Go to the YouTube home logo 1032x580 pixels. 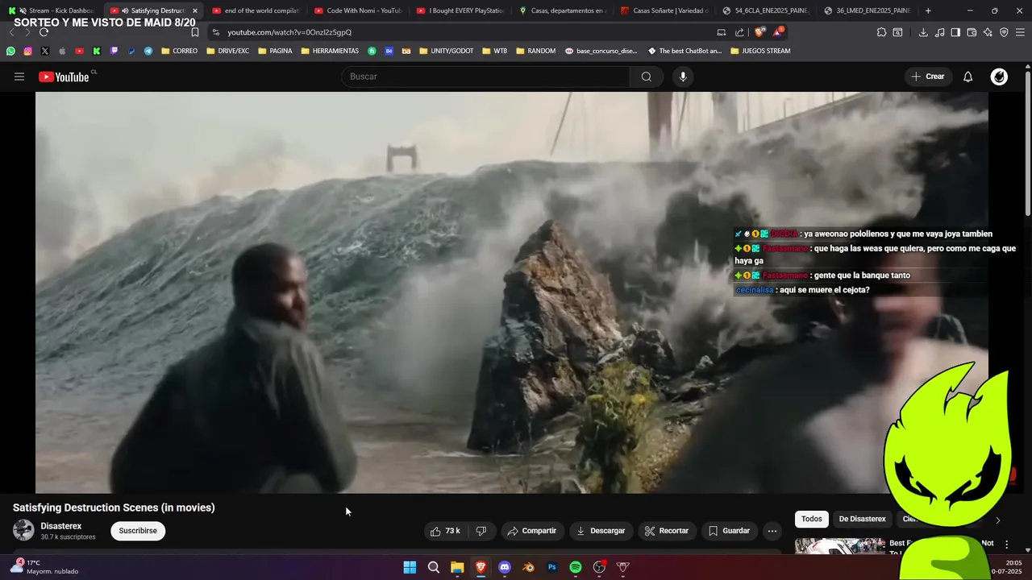click(64, 77)
